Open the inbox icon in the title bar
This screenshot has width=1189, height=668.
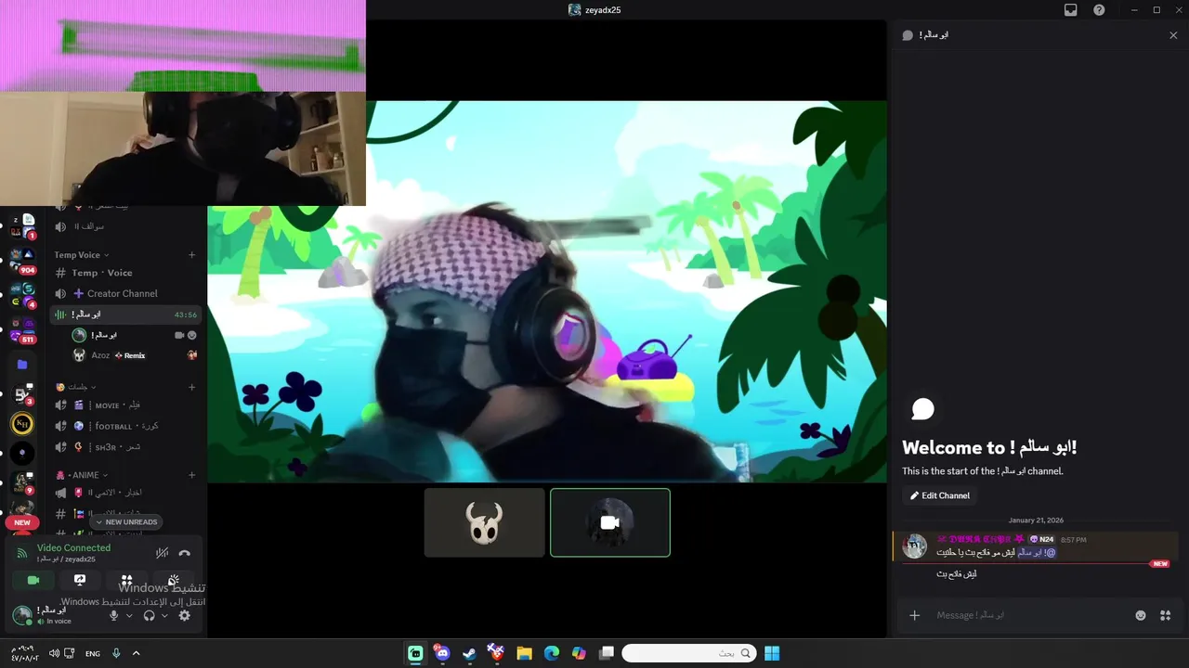click(x=1071, y=10)
